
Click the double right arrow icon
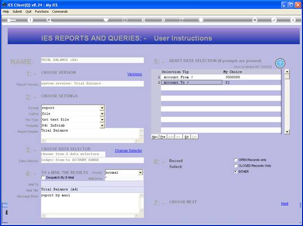point(163,20)
